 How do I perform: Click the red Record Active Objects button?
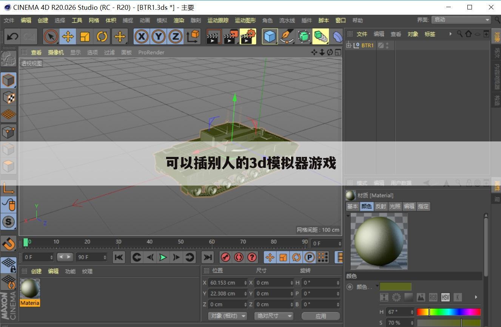[x=225, y=257]
